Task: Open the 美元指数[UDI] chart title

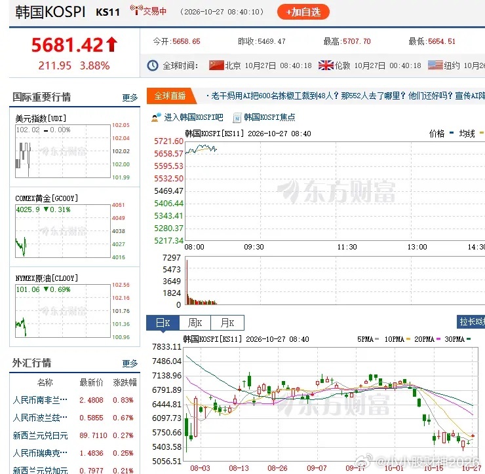Action: point(41,119)
